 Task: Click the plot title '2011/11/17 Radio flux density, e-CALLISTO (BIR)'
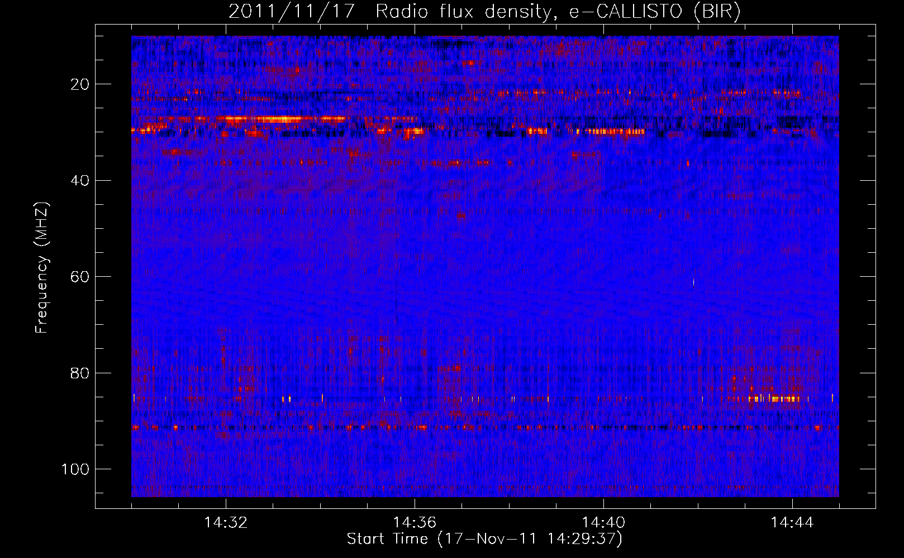pyautogui.click(x=484, y=12)
